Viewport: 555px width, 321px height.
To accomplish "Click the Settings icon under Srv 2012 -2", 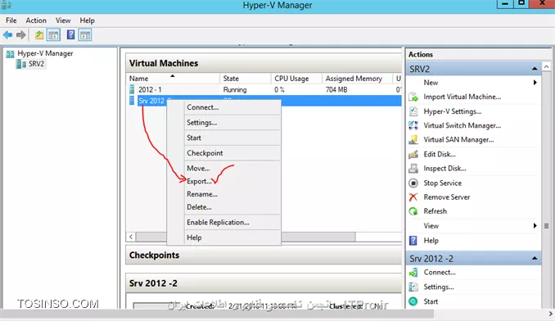I will pos(413,287).
